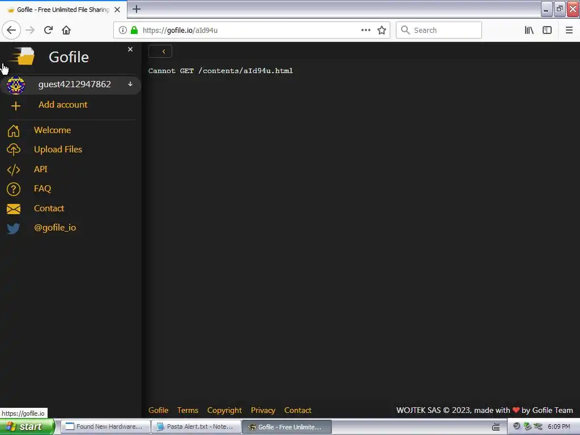Click the Contact envelope icon
580x435 pixels.
(14, 209)
